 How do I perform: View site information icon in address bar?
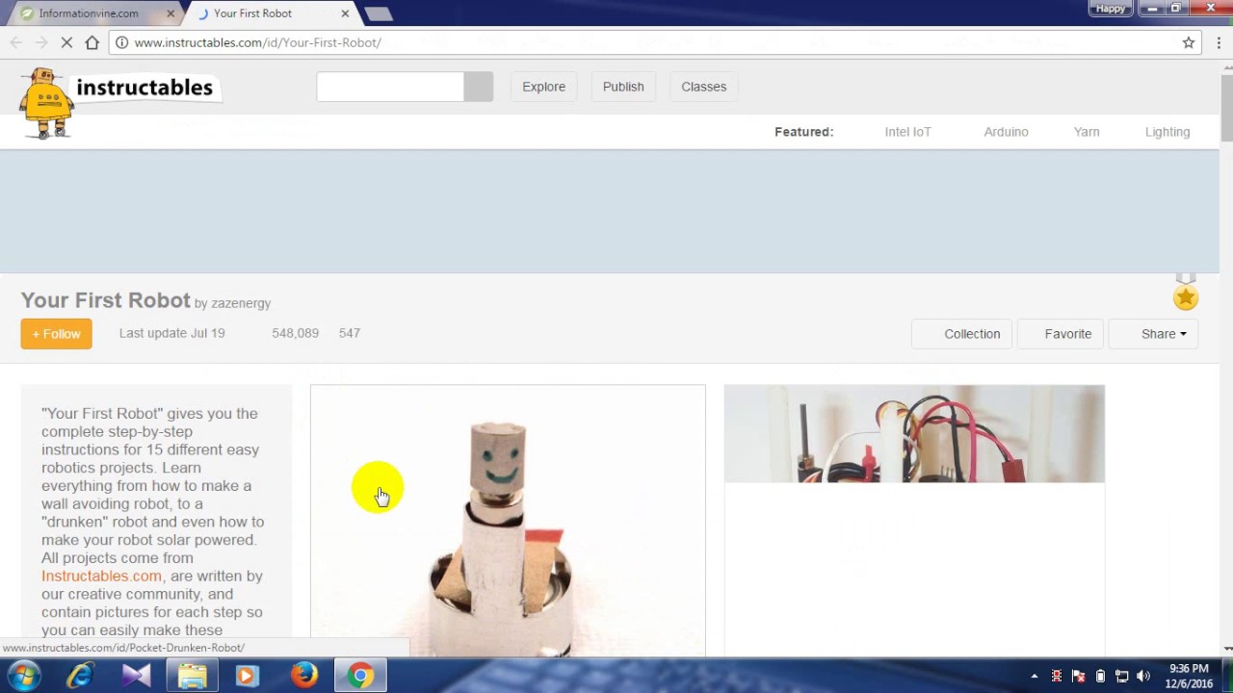click(121, 42)
